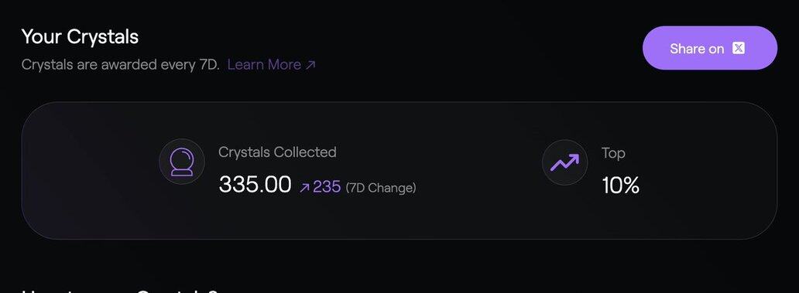The height and width of the screenshot is (293, 799).
Task: Click the empty left area of the stats card
Action: pyautogui.click(x=87, y=170)
